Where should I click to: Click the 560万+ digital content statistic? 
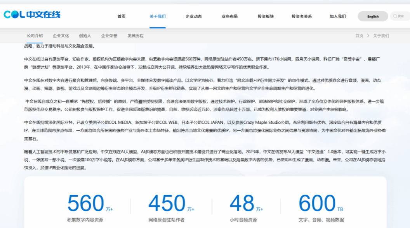[86, 204]
